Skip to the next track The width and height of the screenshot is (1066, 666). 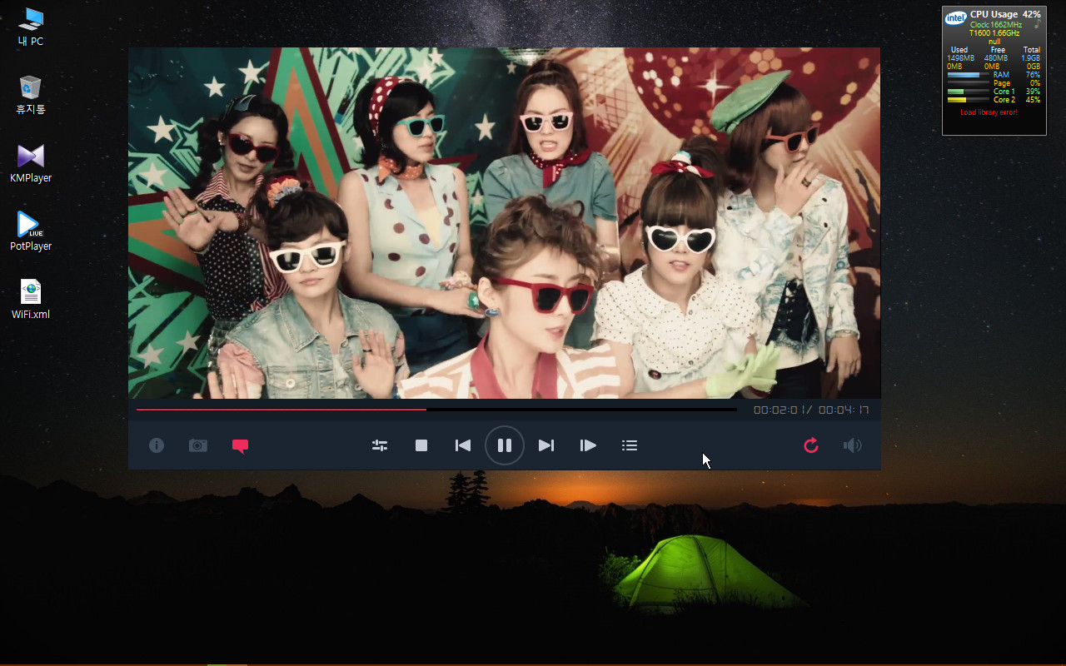[x=546, y=445]
